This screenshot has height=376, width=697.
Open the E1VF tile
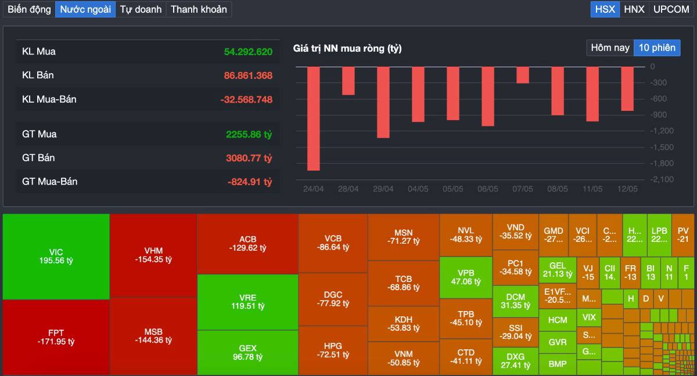[558, 296]
